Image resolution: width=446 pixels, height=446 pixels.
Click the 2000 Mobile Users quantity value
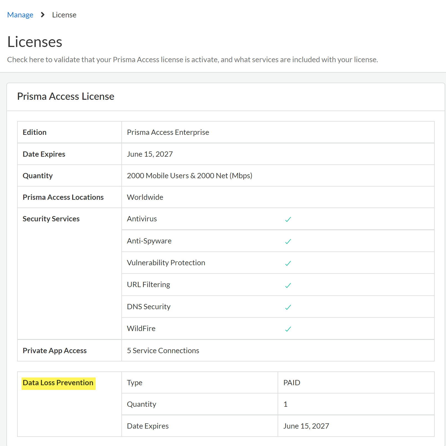(x=189, y=176)
